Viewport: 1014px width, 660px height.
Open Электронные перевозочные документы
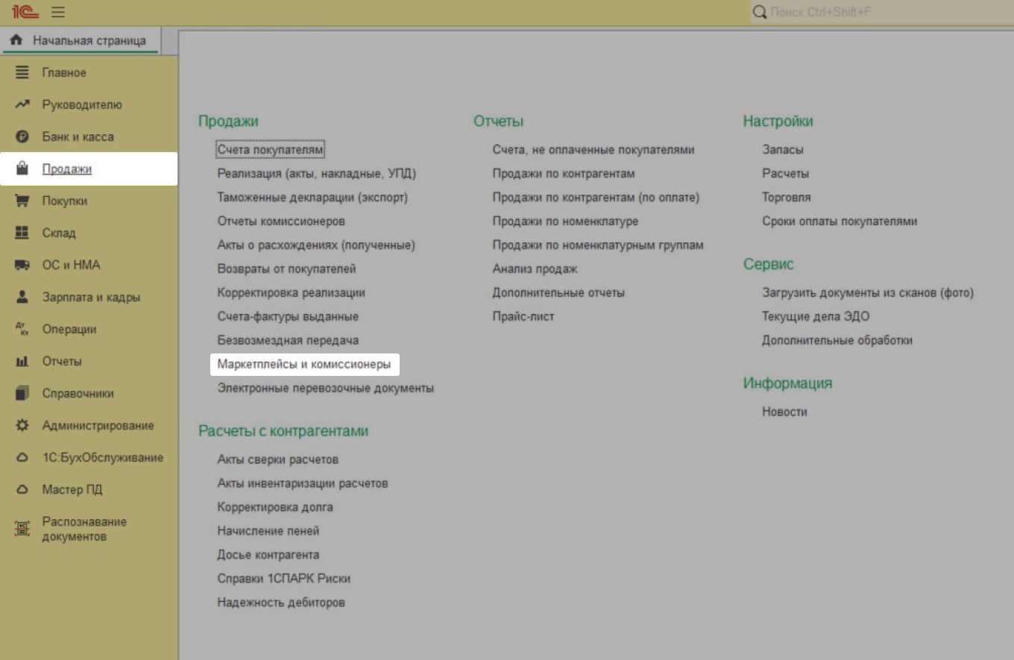326,388
